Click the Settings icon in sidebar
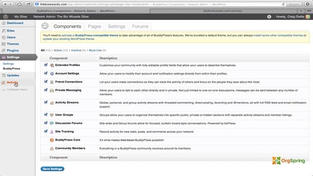Screen dimensions: 313x176 pos(3,57)
